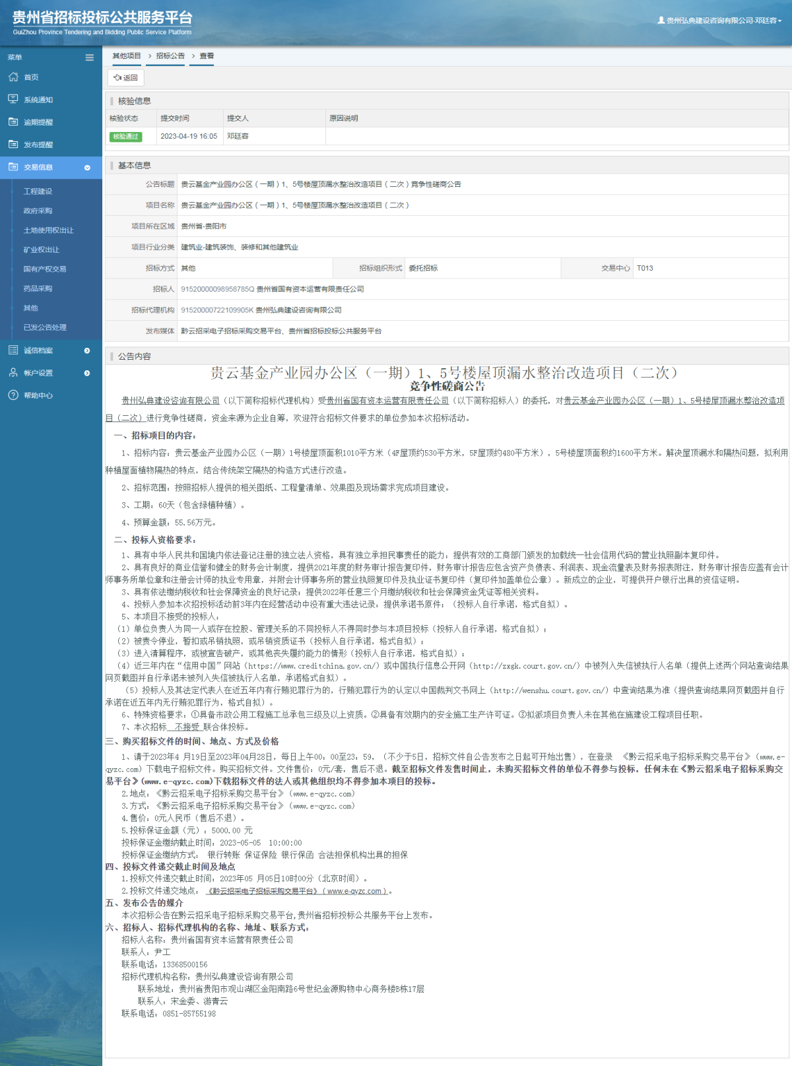Click the 返回 back button
This screenshot has height=1066, width=792.
125,78
